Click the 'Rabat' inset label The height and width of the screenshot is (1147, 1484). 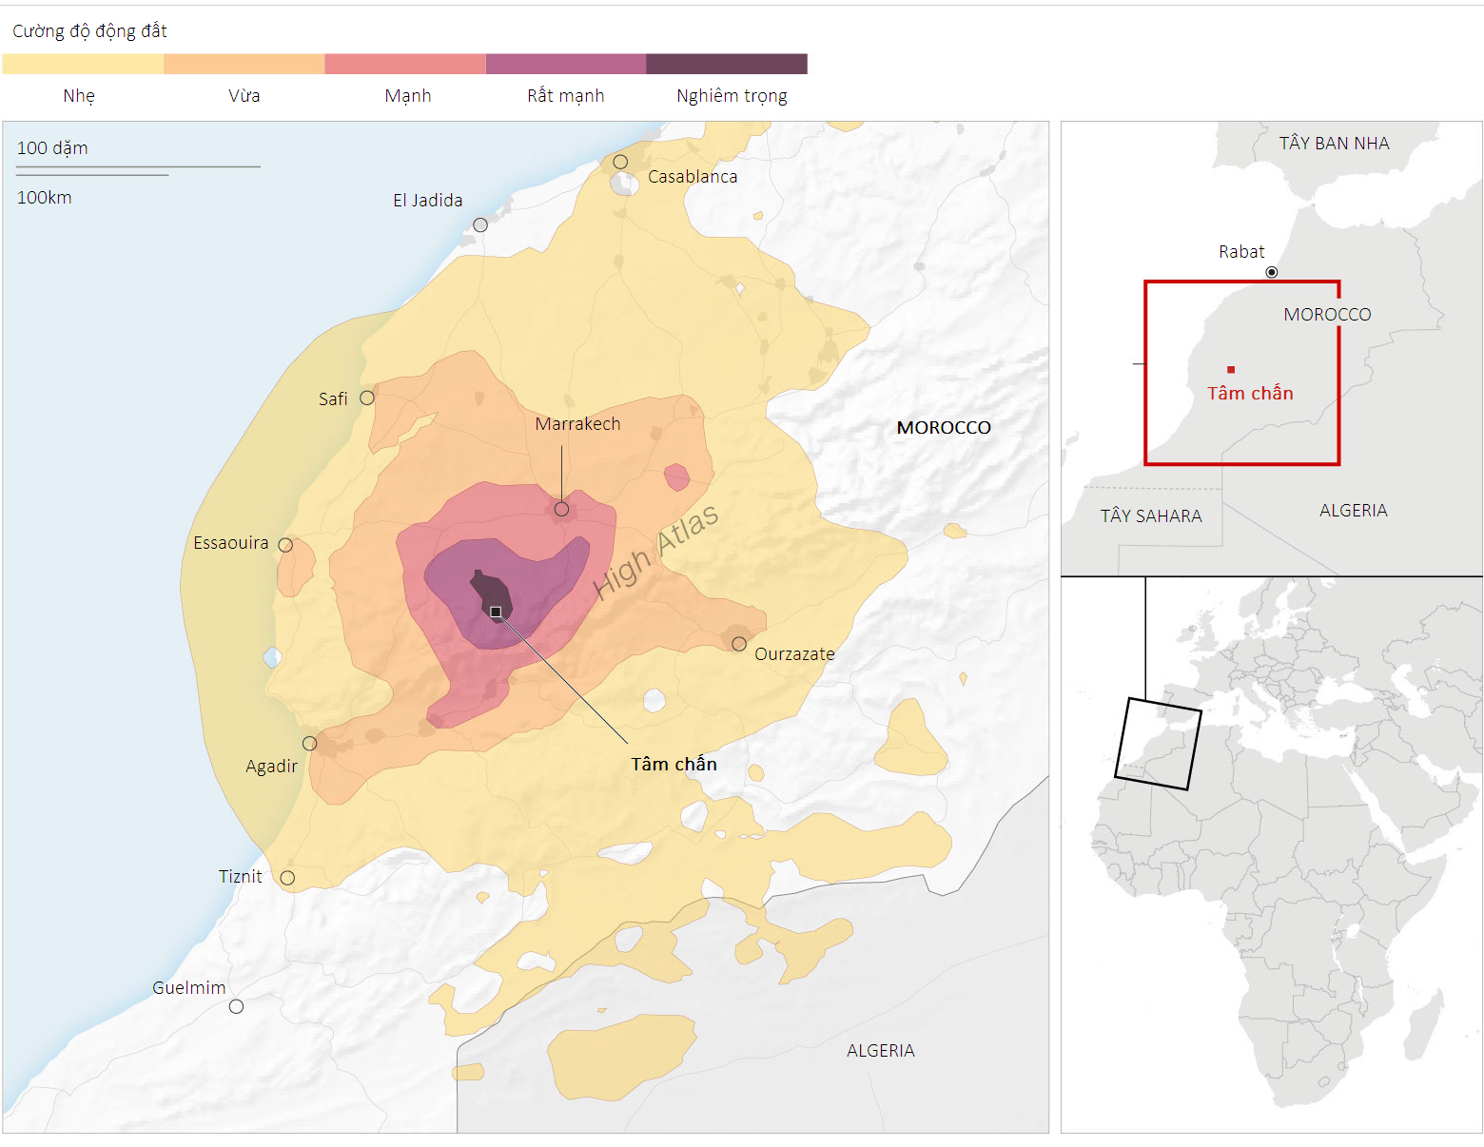(x=1241, y=252)
